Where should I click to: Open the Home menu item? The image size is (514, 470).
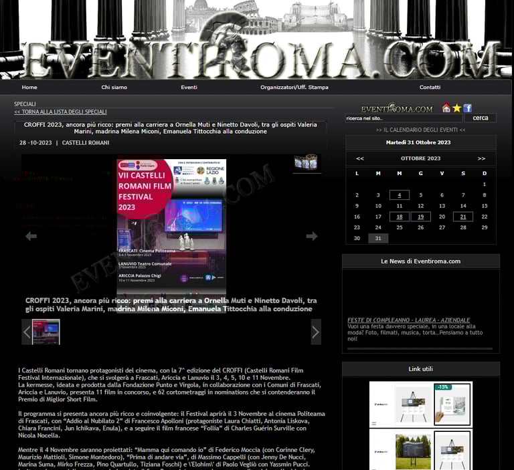pos(29,87)
